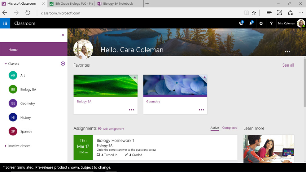Go forward in the browser

(16, 13)
